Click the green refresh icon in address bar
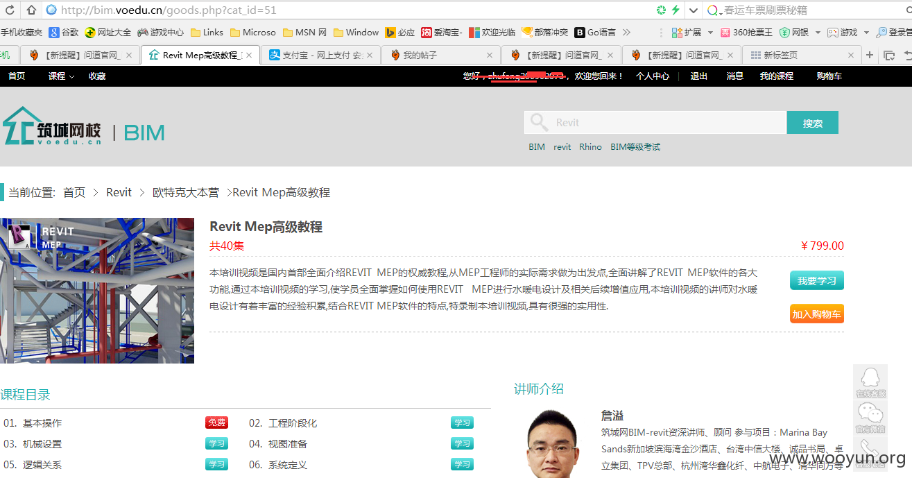 pos(661,10)
